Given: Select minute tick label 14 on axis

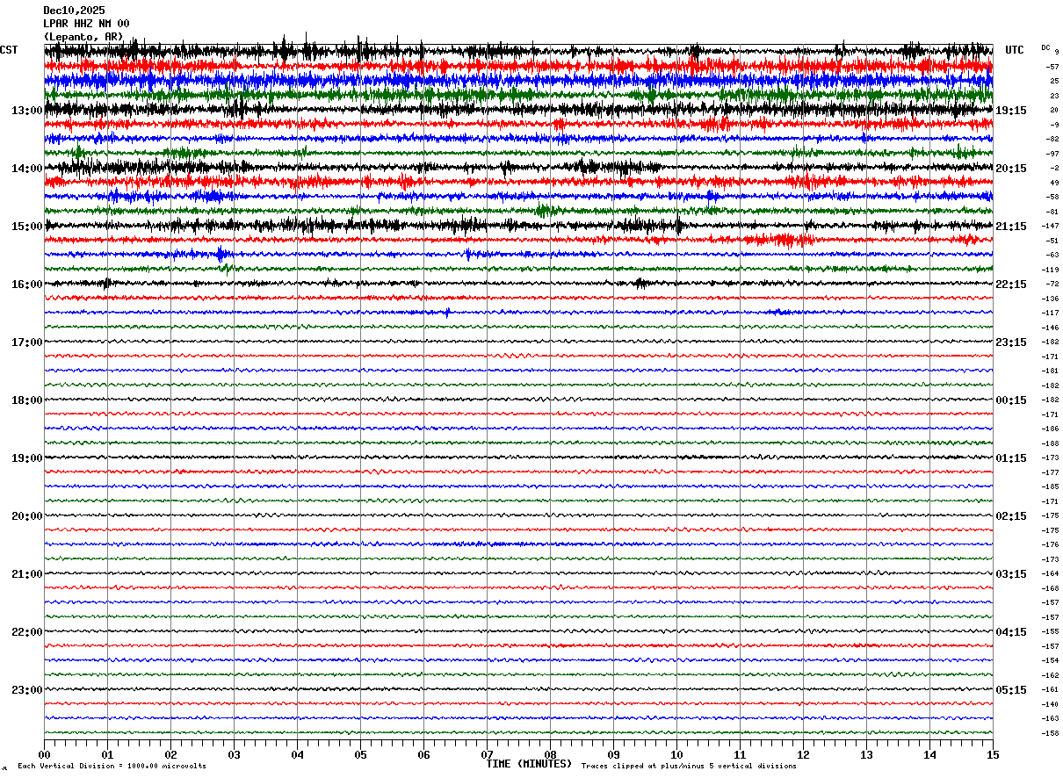Looking at the screenshot, I should click(929, 754).
